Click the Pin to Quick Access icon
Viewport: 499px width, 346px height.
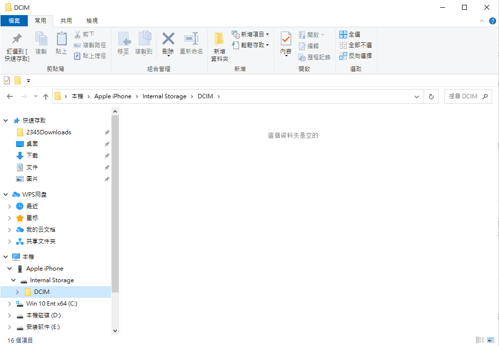17,39
